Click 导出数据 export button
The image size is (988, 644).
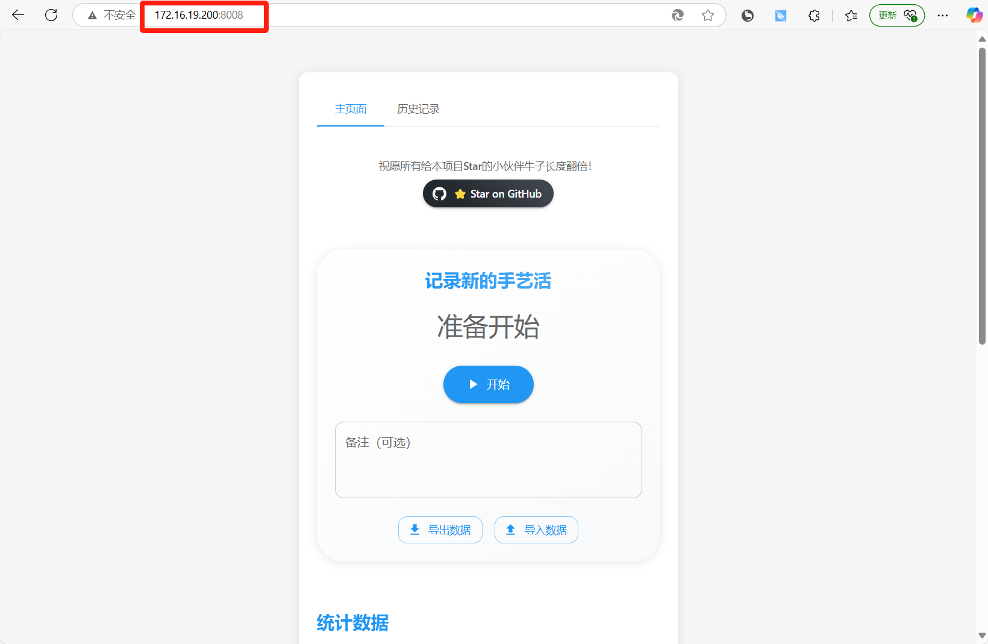click(x=440, y=530)
